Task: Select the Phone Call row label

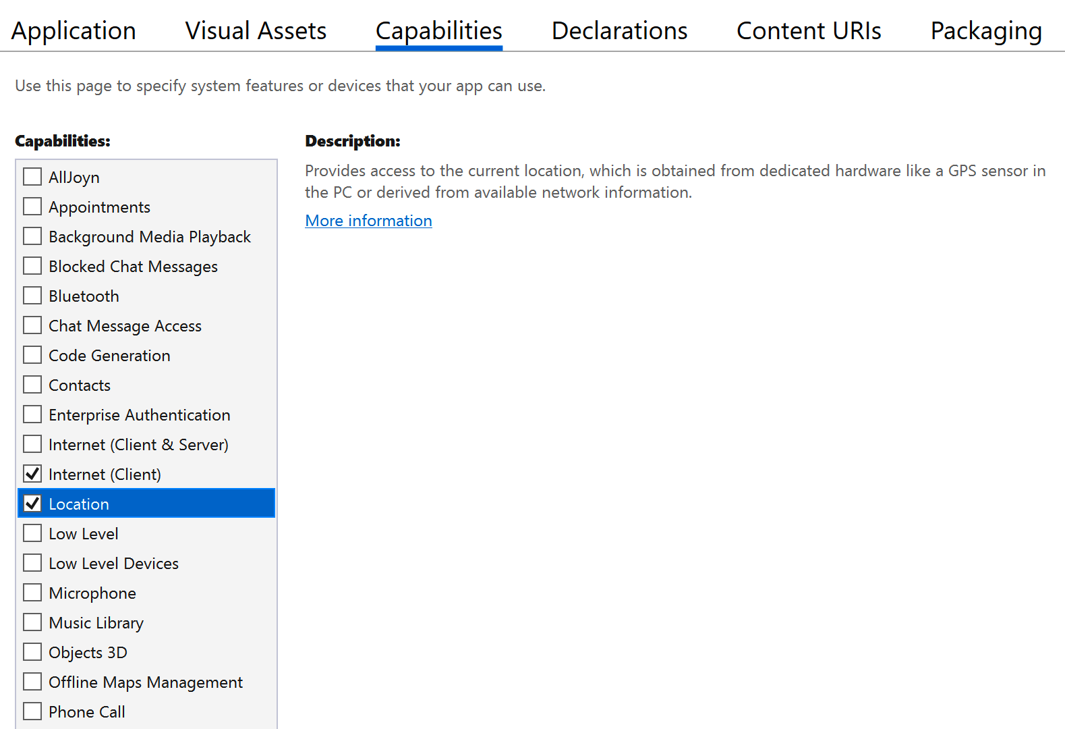Action: pos(87,712)
